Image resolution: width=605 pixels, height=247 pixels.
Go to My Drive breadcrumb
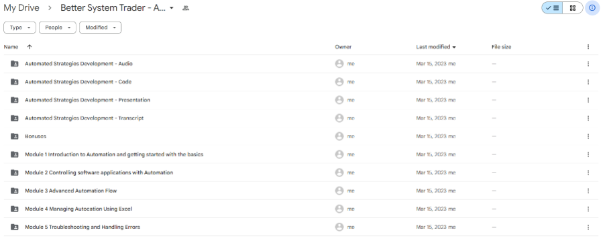point(21,8)
